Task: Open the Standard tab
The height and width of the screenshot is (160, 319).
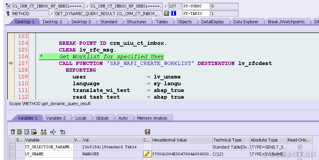Action: 108,22
